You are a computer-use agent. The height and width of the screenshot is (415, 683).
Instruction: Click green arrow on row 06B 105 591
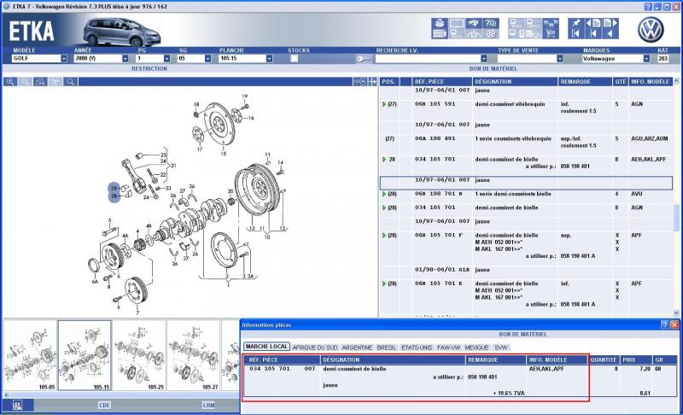(384, 104)
